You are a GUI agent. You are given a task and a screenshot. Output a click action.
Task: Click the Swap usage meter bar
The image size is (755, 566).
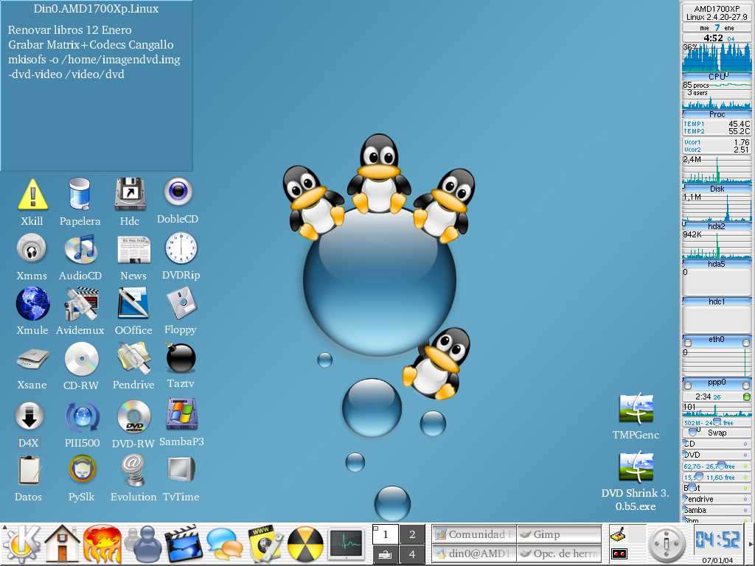click(717, 433)
